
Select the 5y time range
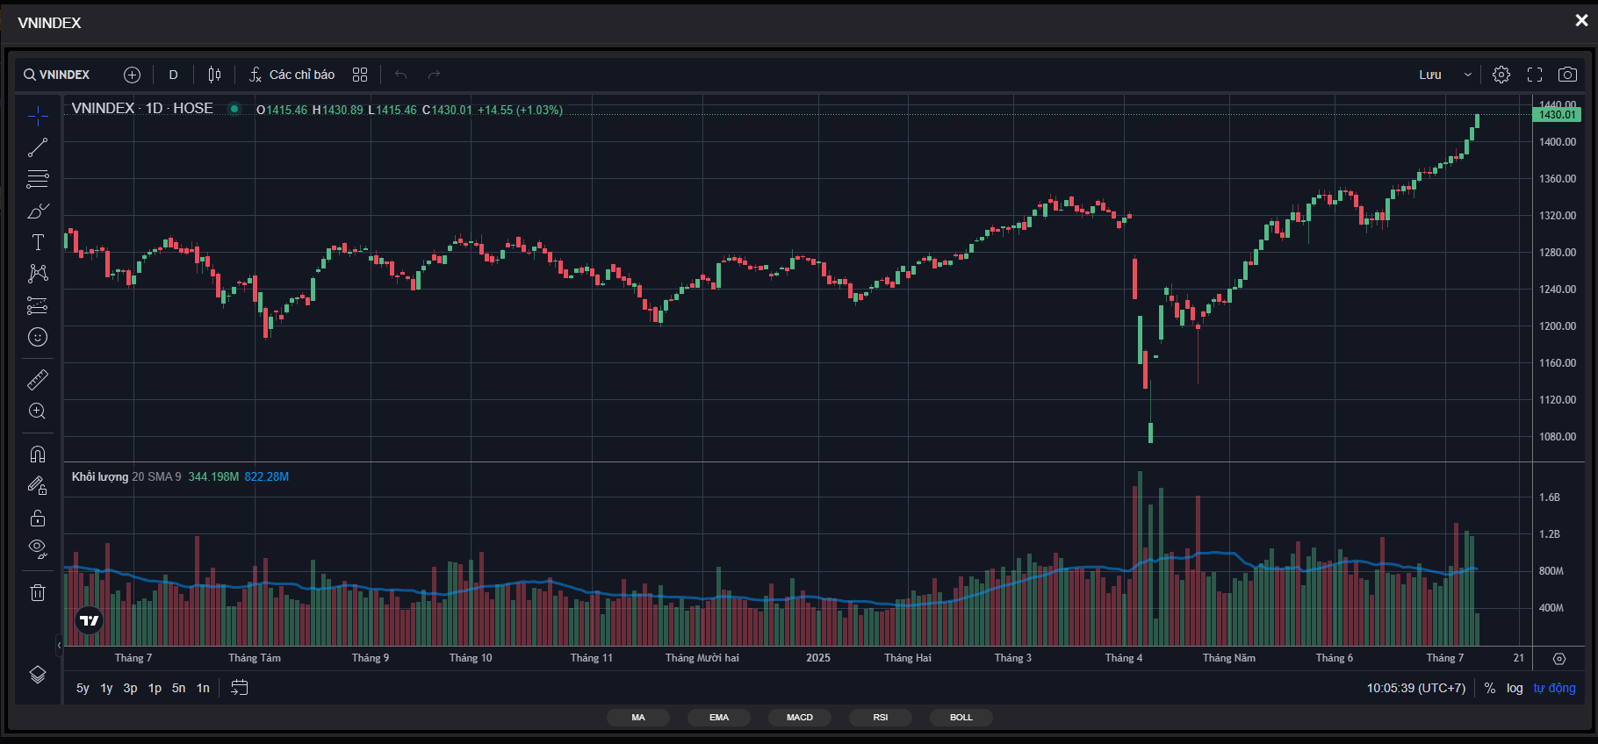tap(83, 688)
